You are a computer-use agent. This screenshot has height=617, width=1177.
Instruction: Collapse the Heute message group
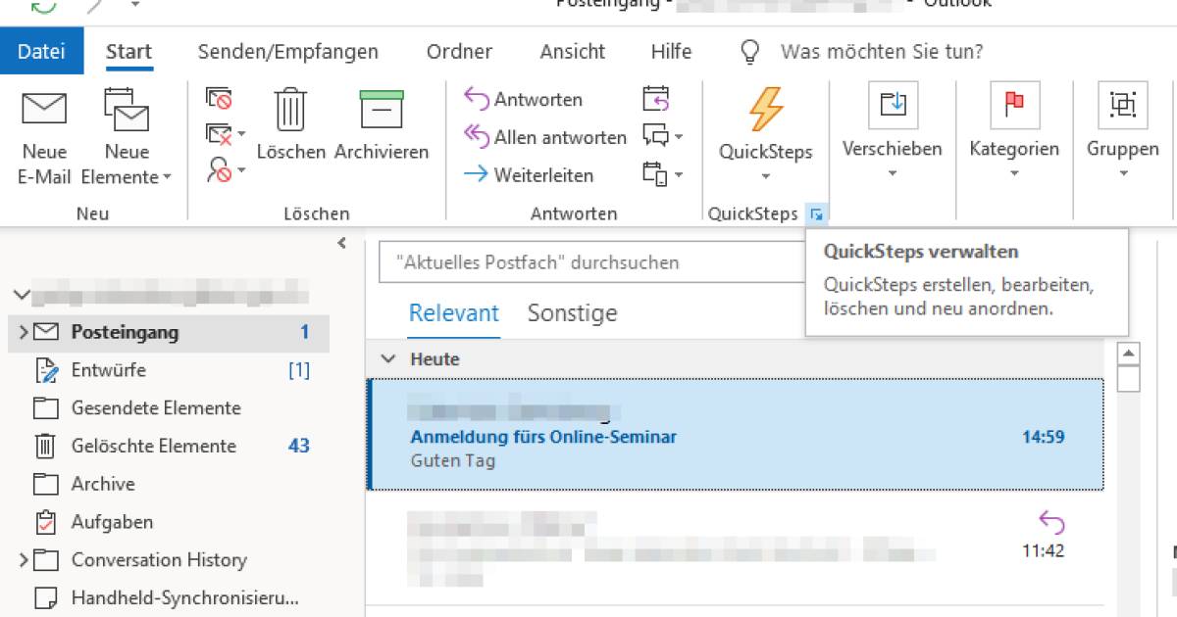(x=389, y=359)
